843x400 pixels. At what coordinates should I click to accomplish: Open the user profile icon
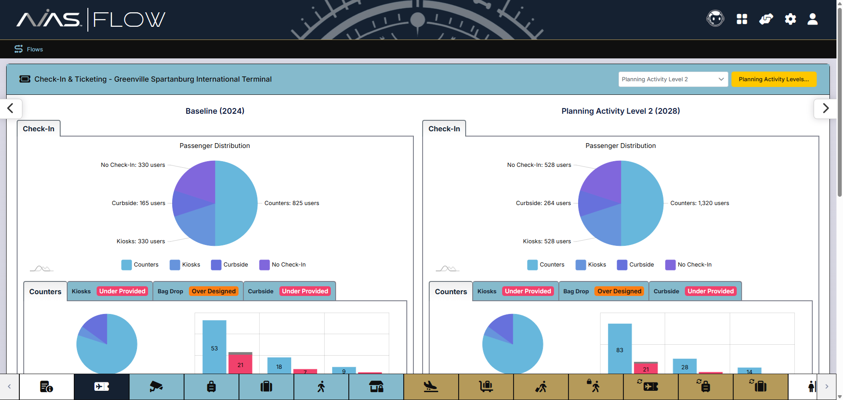tap(813, 19)
